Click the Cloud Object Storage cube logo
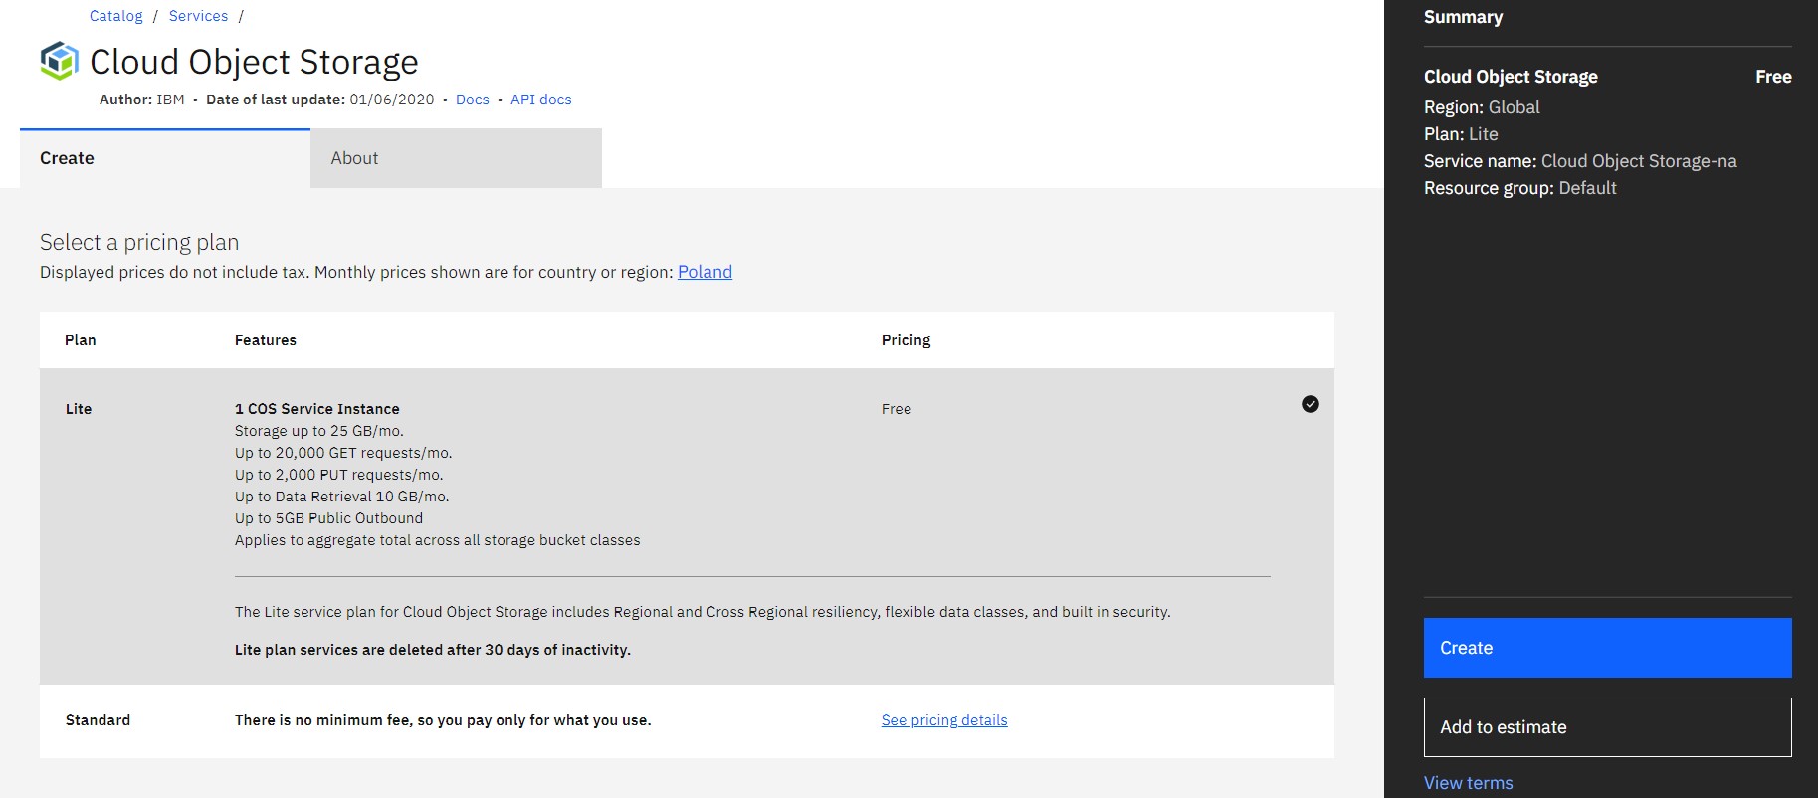Screen dimensions: 1818x798 59,61
